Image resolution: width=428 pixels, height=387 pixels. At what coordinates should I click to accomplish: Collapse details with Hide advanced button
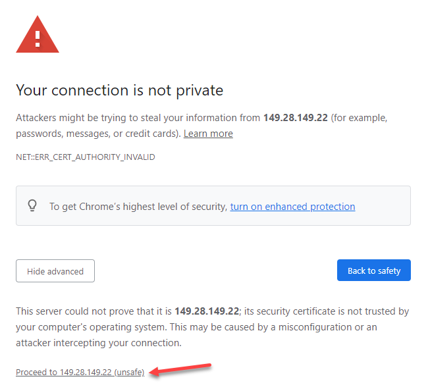pos(55,271)
